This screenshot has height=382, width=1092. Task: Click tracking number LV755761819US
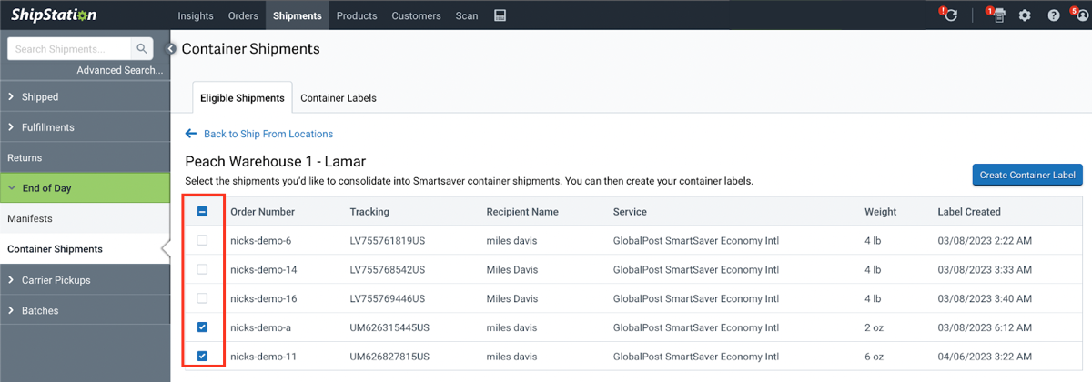[389, 240]
